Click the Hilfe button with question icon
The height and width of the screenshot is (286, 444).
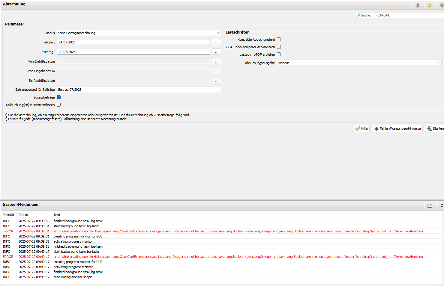click(x=361, y=128)
